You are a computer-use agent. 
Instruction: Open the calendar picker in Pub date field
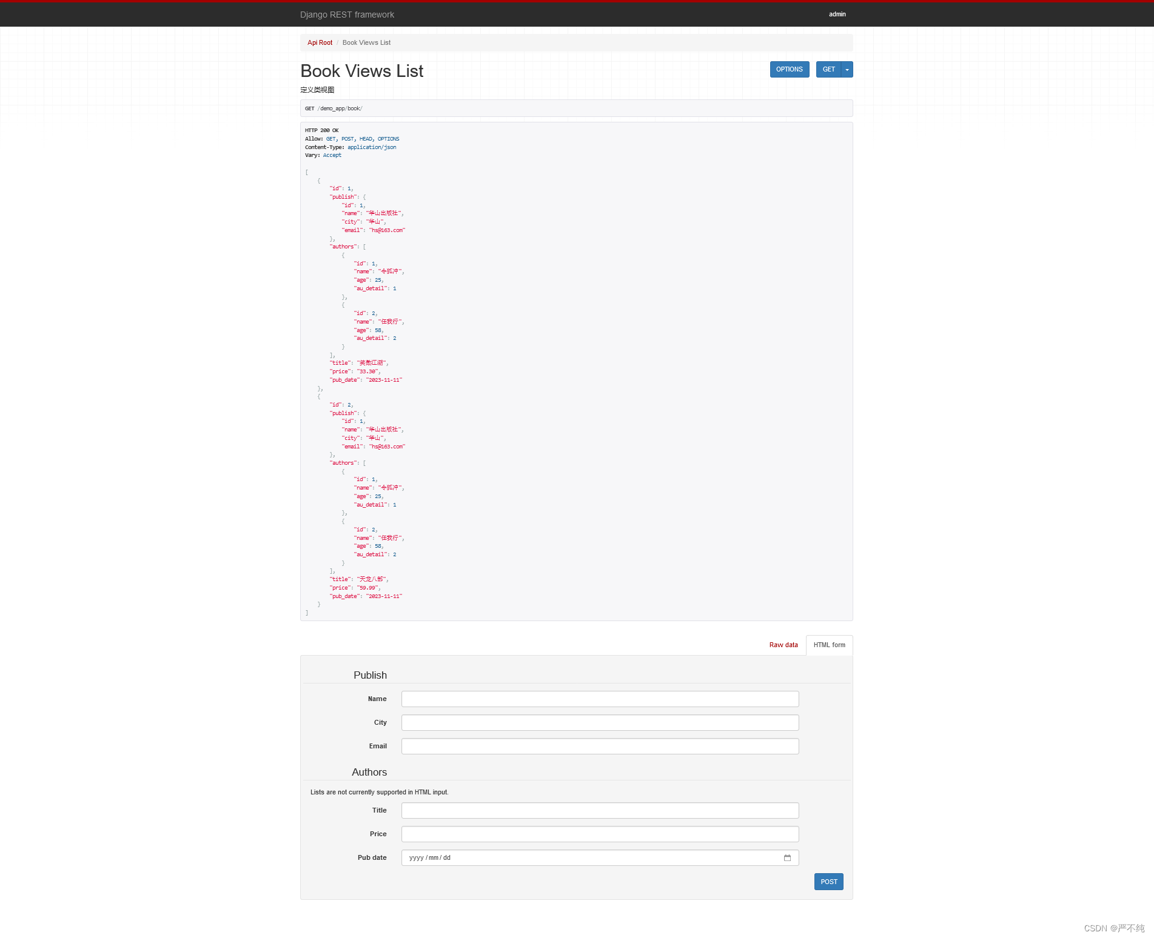pyautogui.click(x=787, y=857)
